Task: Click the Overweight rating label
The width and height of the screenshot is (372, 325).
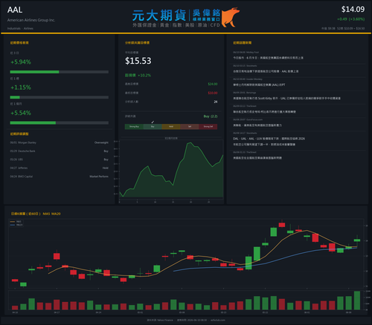Action: [101, 142]
